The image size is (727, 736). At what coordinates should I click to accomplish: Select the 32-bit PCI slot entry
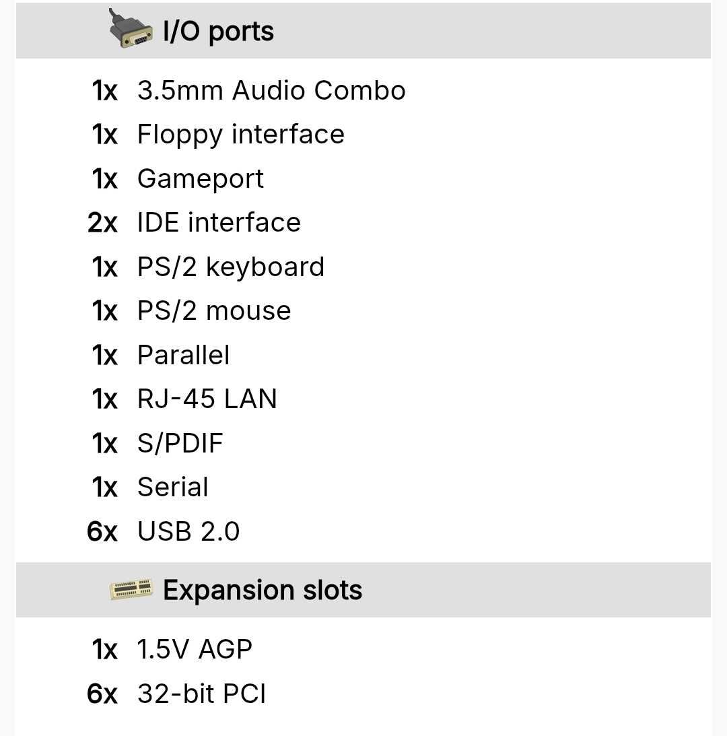click(x=201, y=694)
